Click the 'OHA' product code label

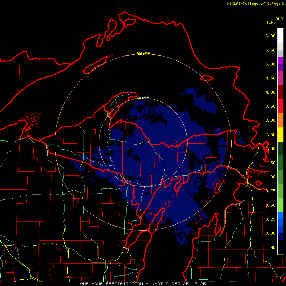pos(279,19)
